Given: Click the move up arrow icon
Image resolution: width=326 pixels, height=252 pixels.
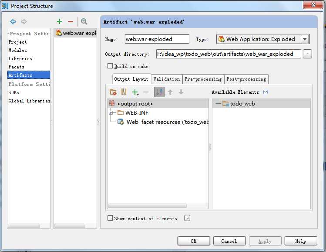Looking at the screenshot, I should click(x=170, y=92).
